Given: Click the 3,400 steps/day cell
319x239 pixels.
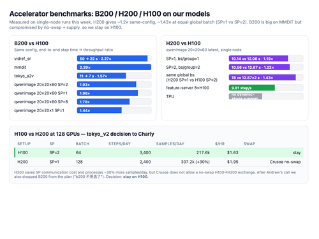Looking at the screenshot, I should [145, 152].
